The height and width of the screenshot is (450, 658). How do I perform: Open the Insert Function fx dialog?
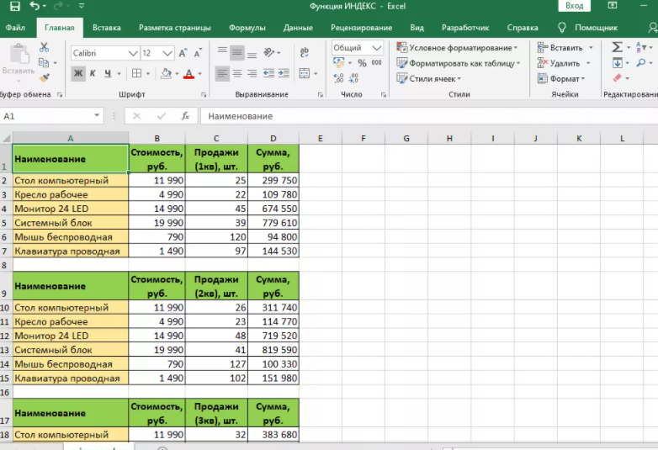(185, 116)
